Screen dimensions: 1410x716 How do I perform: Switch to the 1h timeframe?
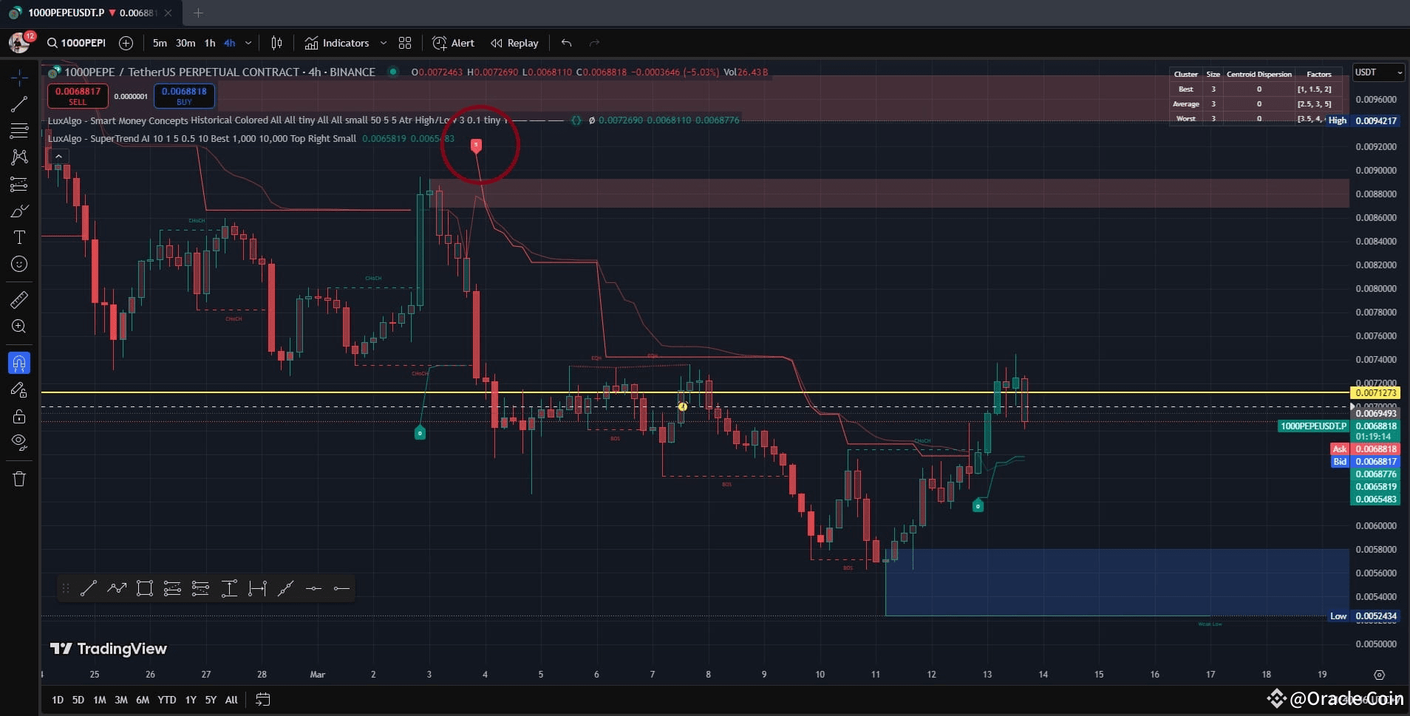(210, 43)
